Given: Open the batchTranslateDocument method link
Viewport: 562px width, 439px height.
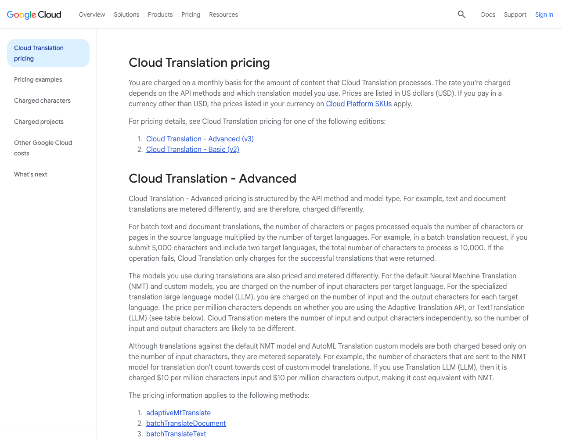Looking at the screenshot, I should 186,423.
